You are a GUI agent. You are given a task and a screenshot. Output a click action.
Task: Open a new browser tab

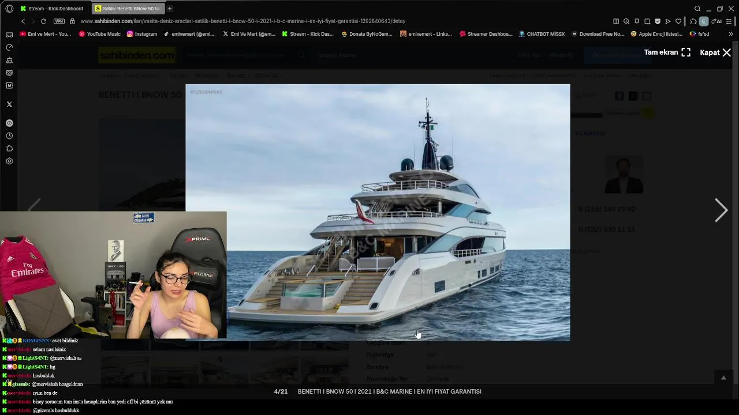point(169,9)
